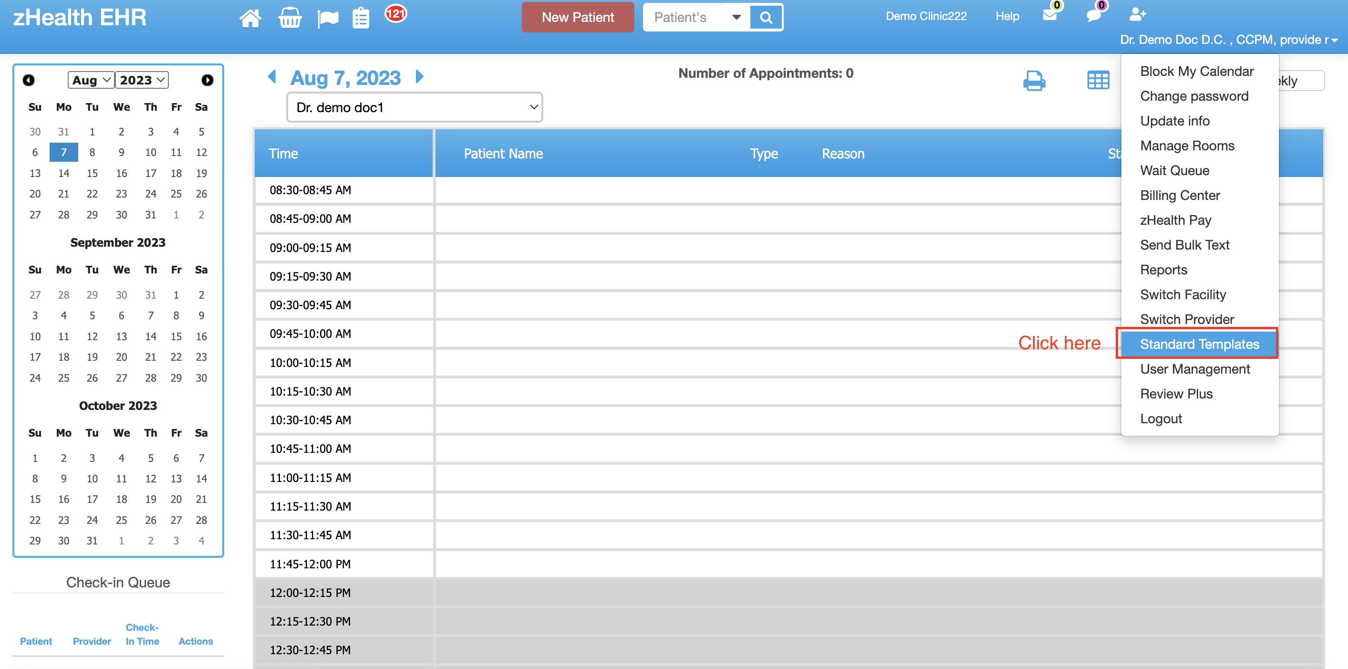
Task: Go to previous month in mini calendar
Action: pyautogui.click(x=28, y=80)
